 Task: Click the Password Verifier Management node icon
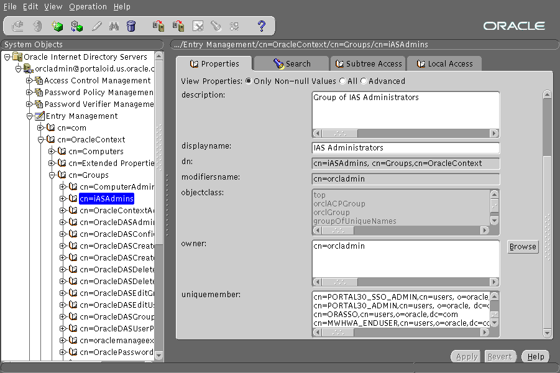39,104
